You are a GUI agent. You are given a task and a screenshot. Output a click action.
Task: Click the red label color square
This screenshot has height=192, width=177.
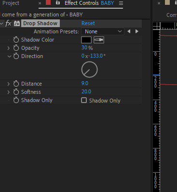48,2
